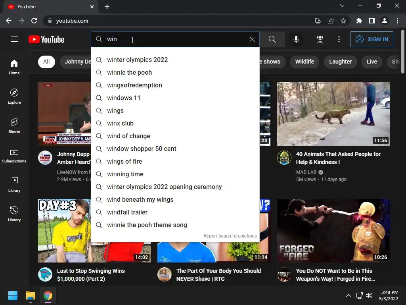Open Chrome profile icon
The image size is (406, 305).
pyautogui.click(x=385, y=21)
